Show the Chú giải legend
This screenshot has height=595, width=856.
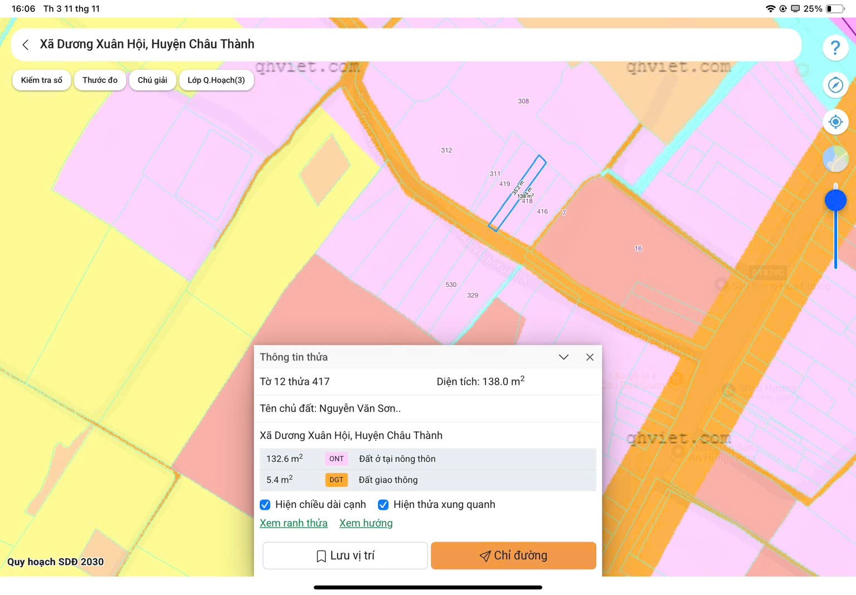(152, 80)
